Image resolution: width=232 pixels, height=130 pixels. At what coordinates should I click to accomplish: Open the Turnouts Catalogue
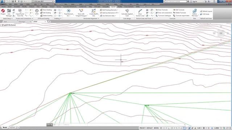click(x=163, y=16)
